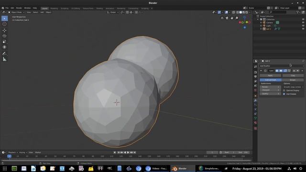Toggle visibility of Collection in outliner

click(303, 19)
